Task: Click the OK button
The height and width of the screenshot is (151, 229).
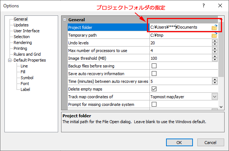Action: tap(179, 142)
